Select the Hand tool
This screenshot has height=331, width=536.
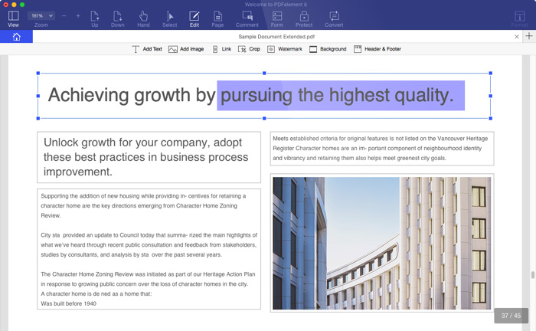[144, 19]
